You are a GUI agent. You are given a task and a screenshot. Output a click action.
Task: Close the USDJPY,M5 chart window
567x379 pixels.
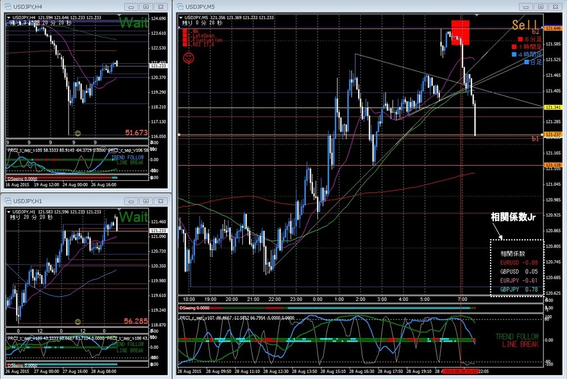(x=556, y=7)
